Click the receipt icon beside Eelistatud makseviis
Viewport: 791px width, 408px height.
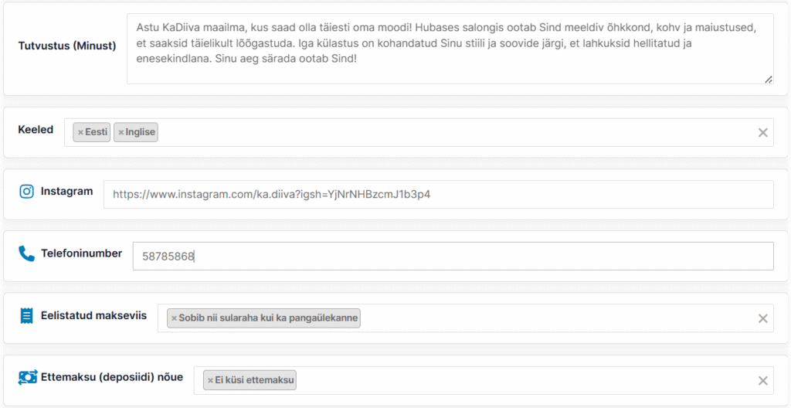tap(27, 315)
